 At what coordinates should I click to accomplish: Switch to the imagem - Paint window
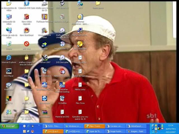pyautogui.click(x=136, y=131)
